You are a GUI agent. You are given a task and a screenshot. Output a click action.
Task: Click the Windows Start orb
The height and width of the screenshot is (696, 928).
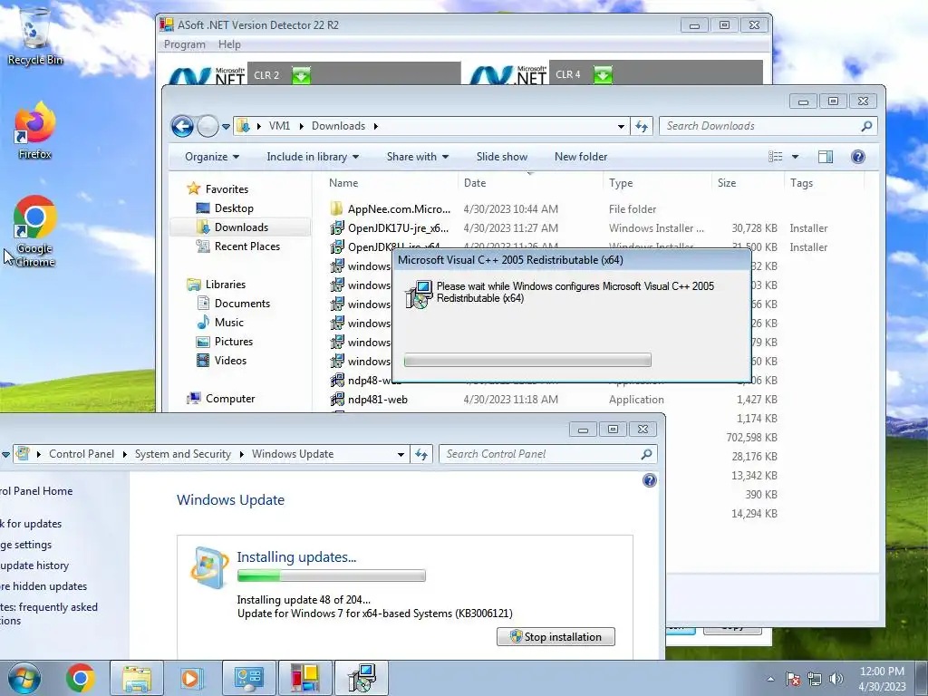click(x=24, y=678)
